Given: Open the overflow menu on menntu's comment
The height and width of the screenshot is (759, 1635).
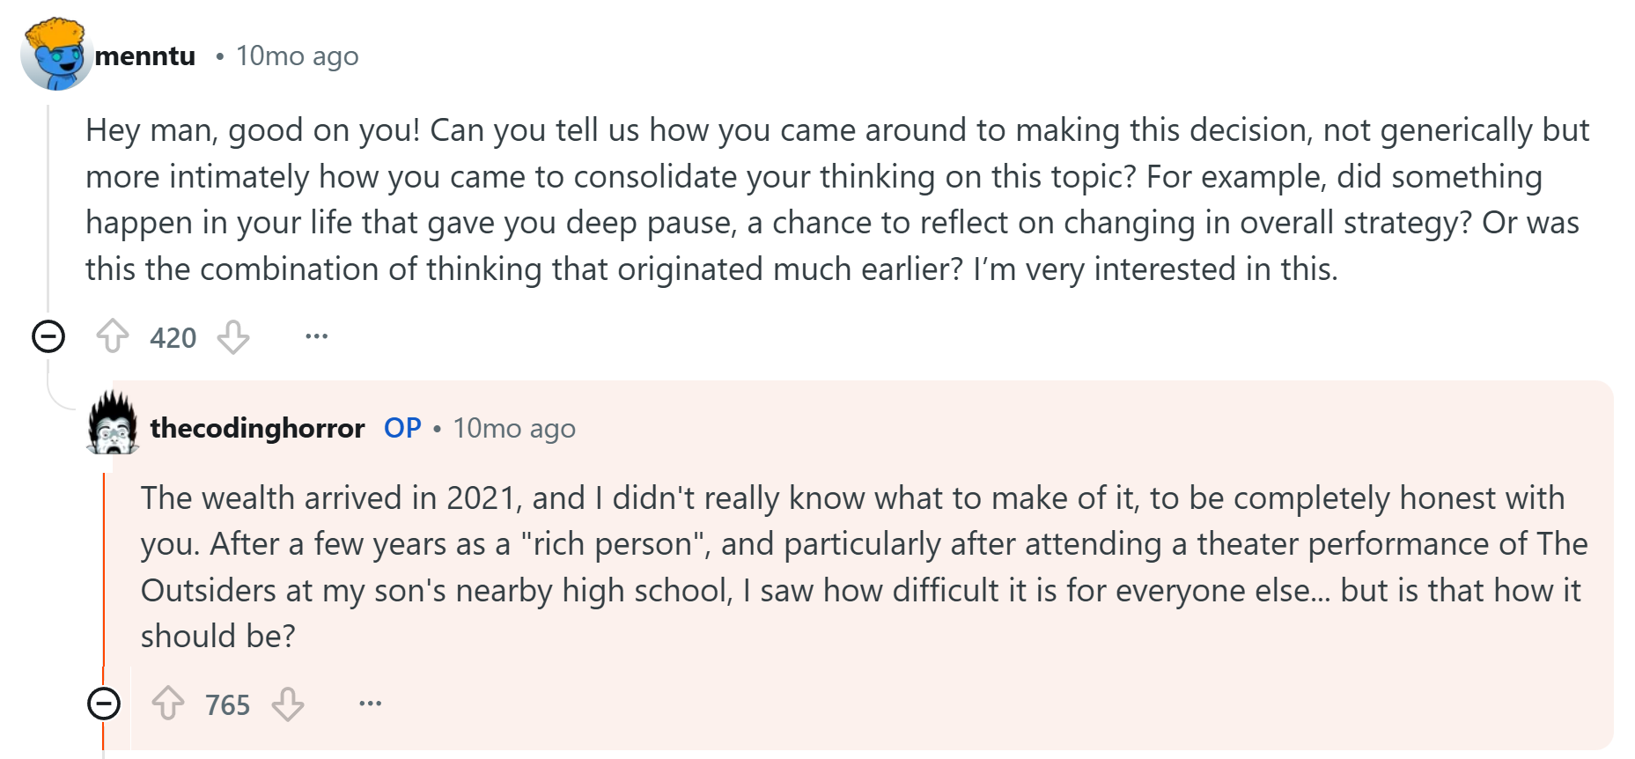Looking at the screenshot, I should tap(315, 336).
